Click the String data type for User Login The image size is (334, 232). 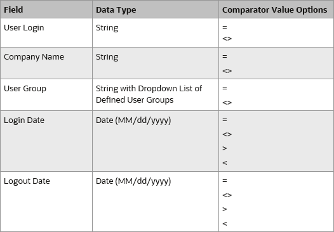(107, 28)
